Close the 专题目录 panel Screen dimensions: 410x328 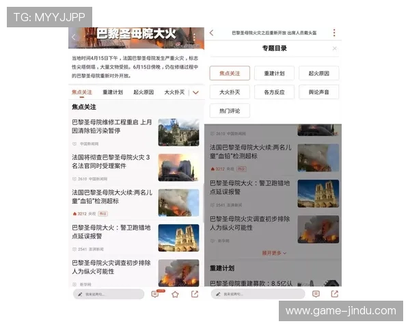point(334,49)
